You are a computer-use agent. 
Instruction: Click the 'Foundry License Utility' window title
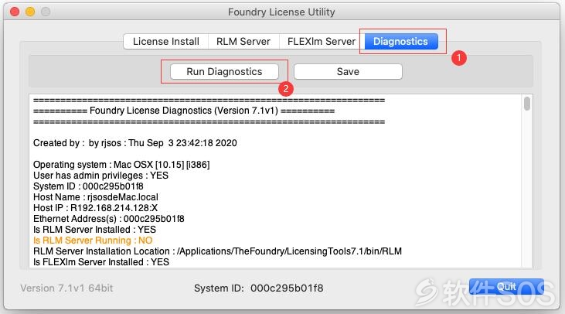pyautogui.click(x=281, y=12)
